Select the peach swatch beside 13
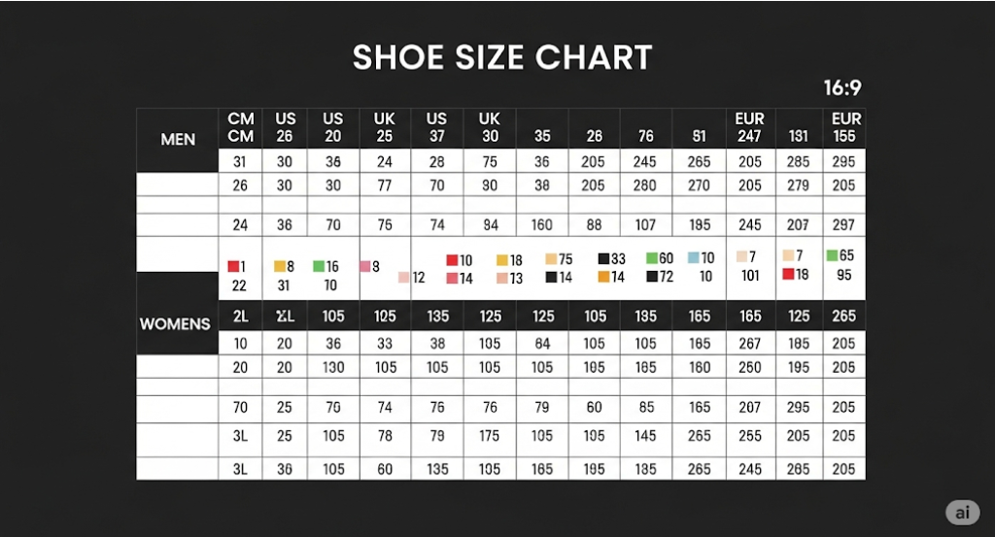 pos(501,278)
